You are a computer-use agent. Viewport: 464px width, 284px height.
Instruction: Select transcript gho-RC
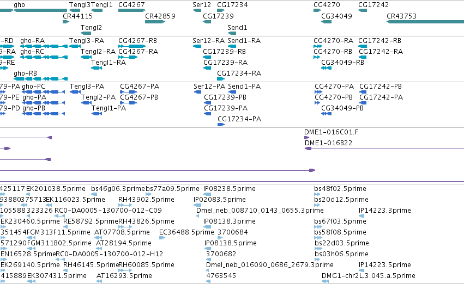pyautogui.click(x=32, y=52)
